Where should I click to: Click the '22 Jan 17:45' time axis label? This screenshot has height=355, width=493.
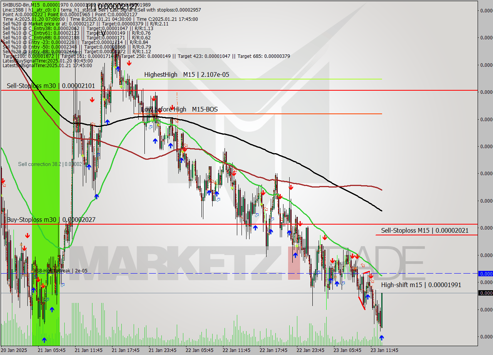(x=273, y=350)
